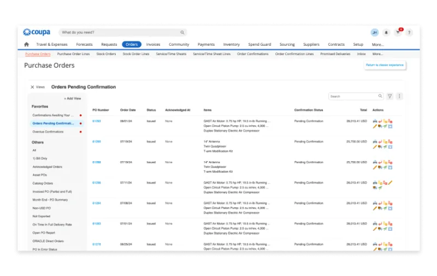Click Return to classic experience button
This screenshot has height=276, width=437.
pos(385,65)
